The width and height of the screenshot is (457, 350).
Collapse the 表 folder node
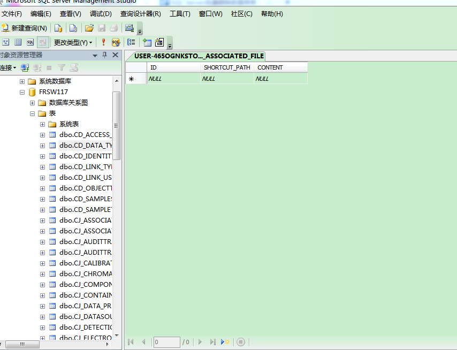tap(32, 113)
